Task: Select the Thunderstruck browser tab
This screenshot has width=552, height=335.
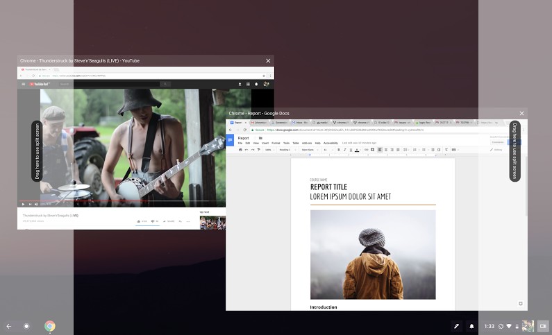Action: [35, 69]
